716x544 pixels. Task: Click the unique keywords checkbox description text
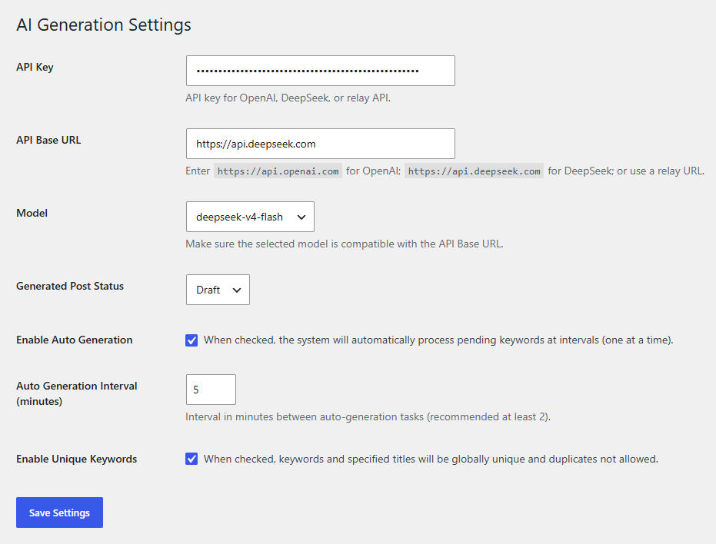point(431,459)
